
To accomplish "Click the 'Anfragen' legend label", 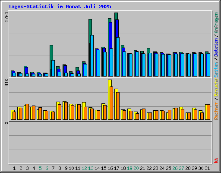I will pos(216,23).
